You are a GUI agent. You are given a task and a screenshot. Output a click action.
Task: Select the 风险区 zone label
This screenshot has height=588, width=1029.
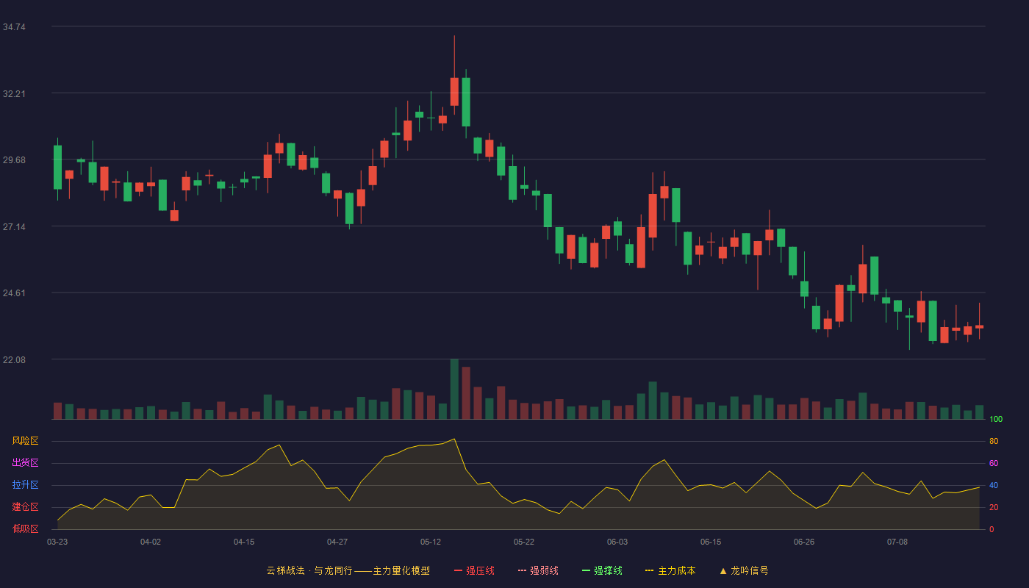(25, 441)
